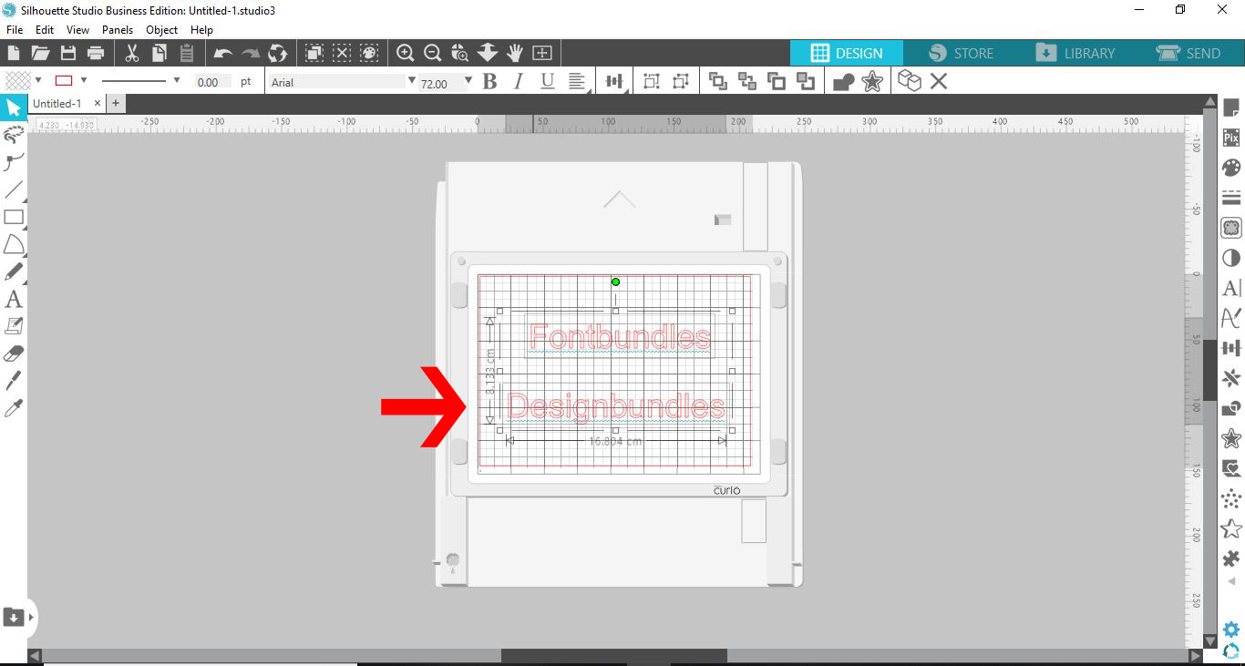Choose the Eraser tool
The height and width of the screenshot is (666, 1245).
(x=14, y=353)
